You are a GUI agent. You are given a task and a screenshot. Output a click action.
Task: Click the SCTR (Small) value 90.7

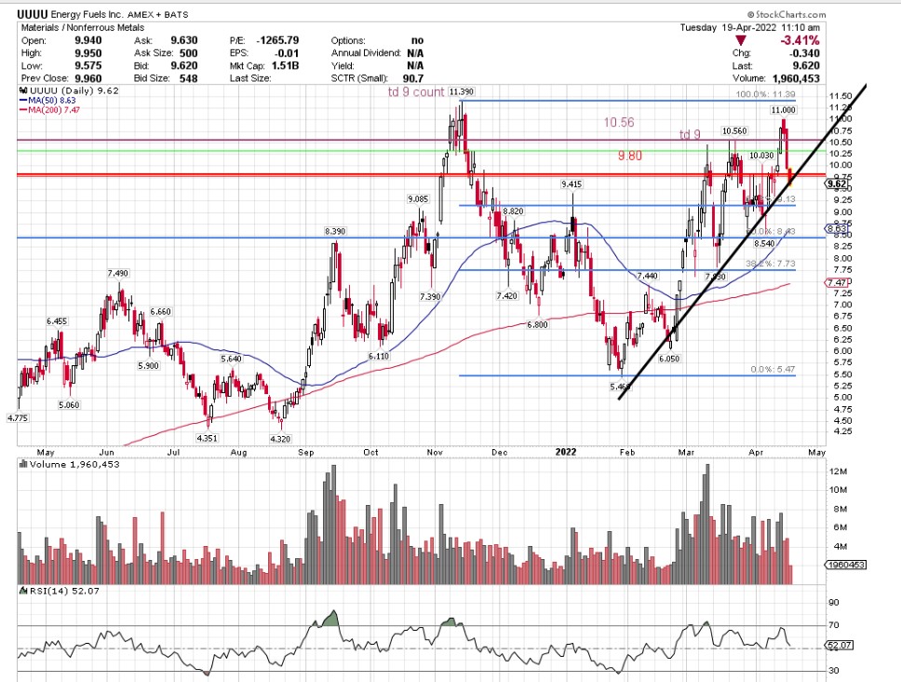(413, 78)
